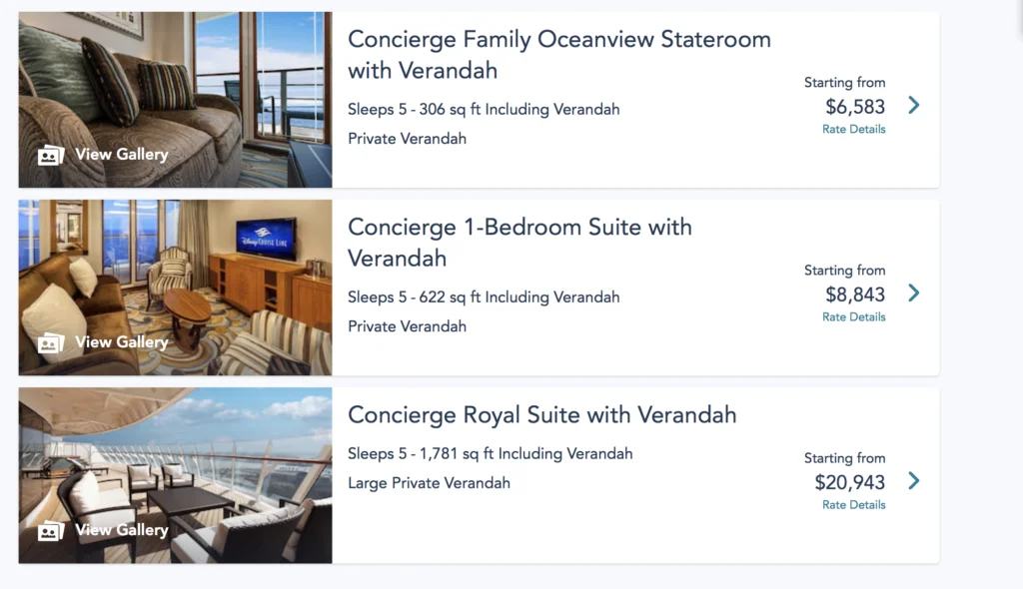Screen dimensions: 1023x589
Task: Expand the $20,943 Royal Suite chevron arrow
Action: (913, 481)
